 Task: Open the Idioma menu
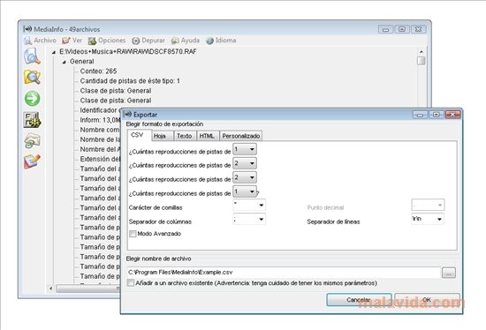(x=221, y=41)
